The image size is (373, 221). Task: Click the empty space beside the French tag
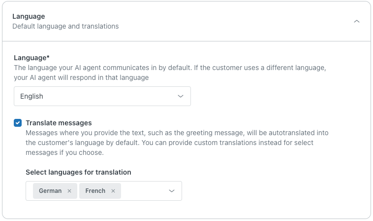tap(143, 191)
